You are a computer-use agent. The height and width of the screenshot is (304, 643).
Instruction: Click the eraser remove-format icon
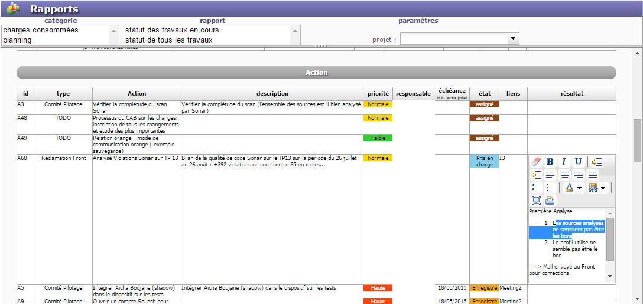tap(536, 162)
